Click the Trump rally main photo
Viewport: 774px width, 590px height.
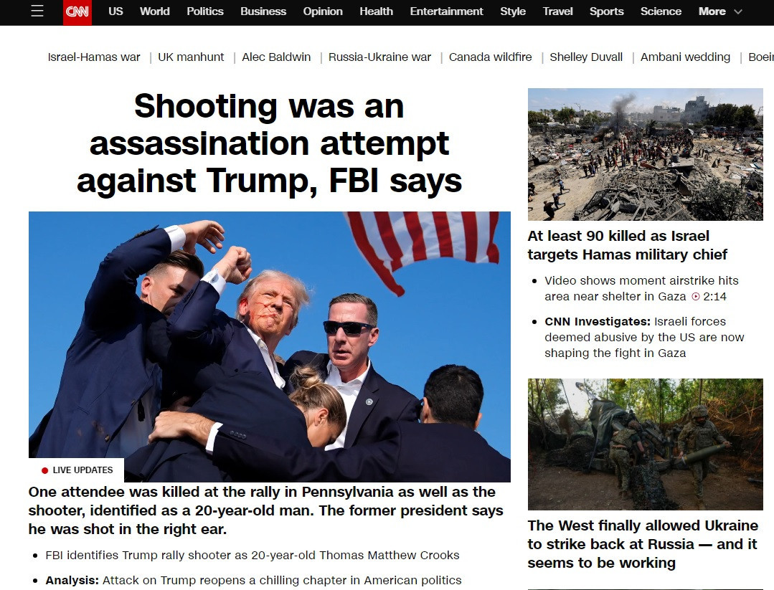point(270,347)
